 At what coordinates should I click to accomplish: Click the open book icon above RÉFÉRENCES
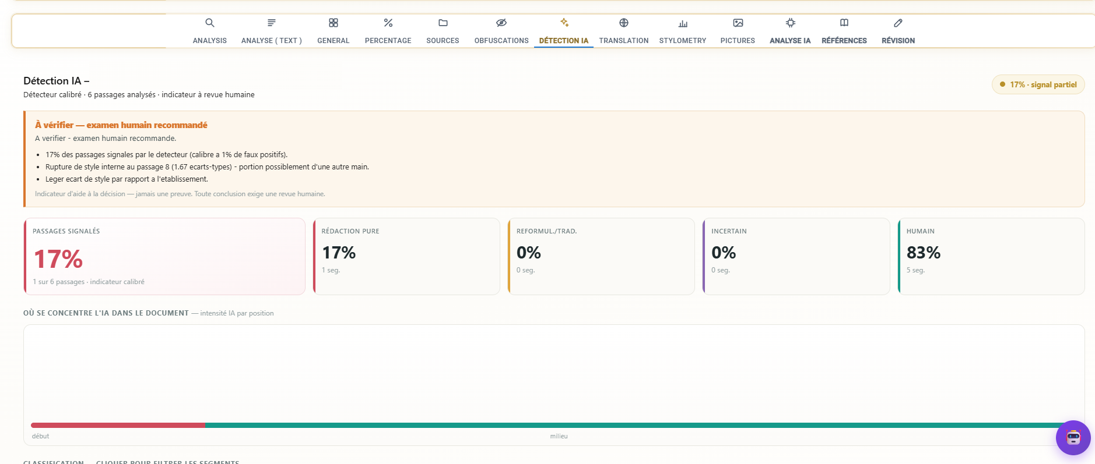point(844,23)
